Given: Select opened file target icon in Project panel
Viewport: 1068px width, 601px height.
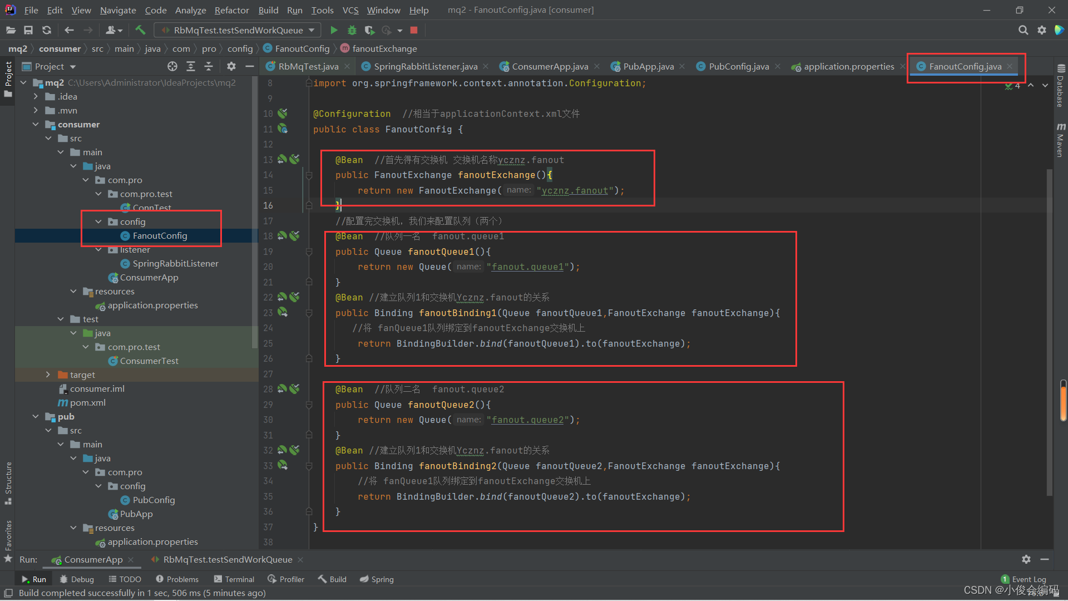Looking at the screenshot, I should (x=172, y=66).
